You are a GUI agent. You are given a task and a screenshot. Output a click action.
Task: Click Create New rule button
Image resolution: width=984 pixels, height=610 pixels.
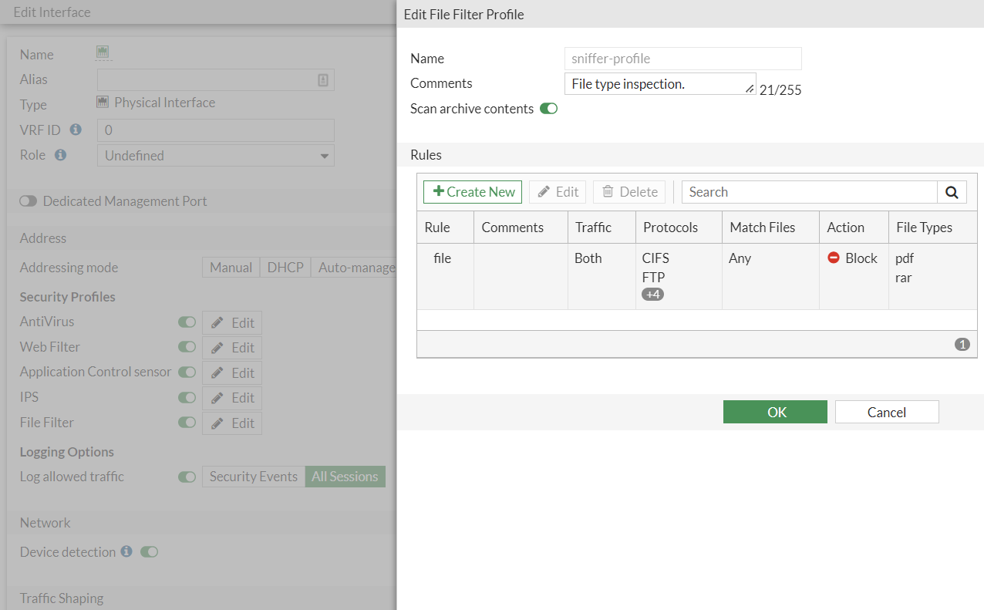click(473, 192)
